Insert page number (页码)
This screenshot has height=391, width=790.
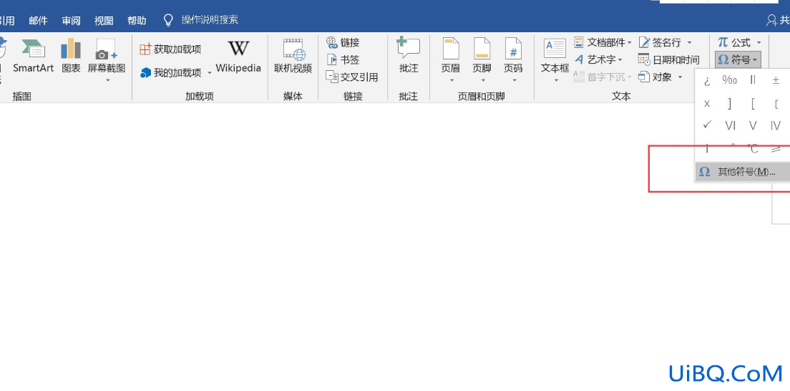point(513,57)
